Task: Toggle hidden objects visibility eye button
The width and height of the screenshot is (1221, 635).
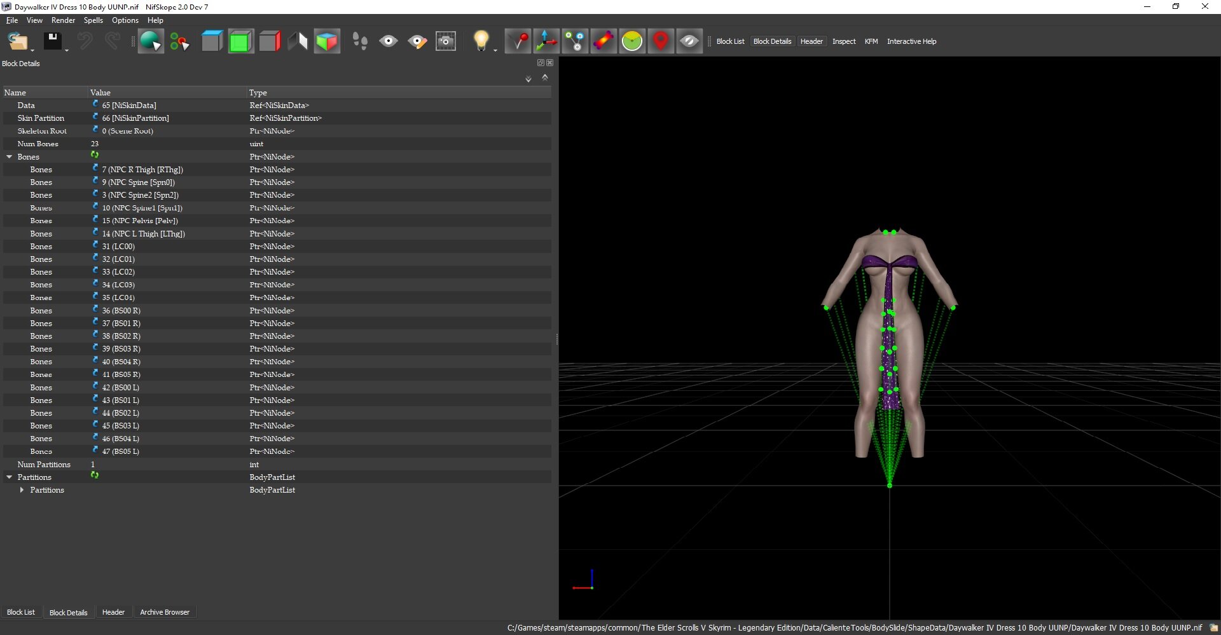Action: tap(689, 41)
